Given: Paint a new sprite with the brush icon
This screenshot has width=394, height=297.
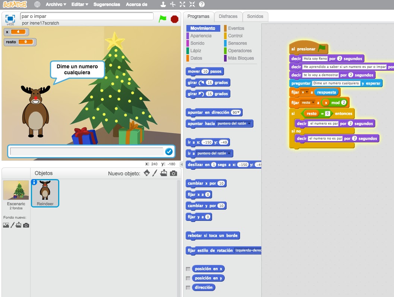Looking at the screenshot, I should click(155, 173).
